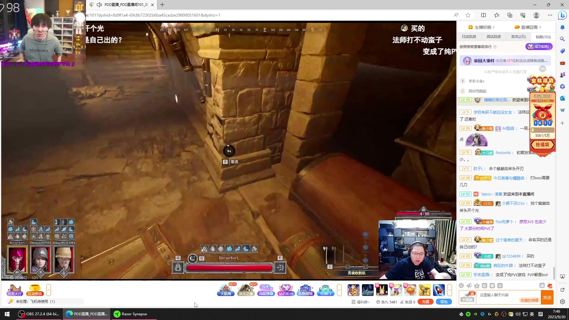The height and width of the screenshot is (320, 569).
Task: Click the chat panel vertical scrollbar
Action: [x=554, y=272]
